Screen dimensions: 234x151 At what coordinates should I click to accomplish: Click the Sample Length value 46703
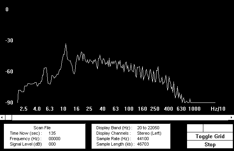point(143,144)
